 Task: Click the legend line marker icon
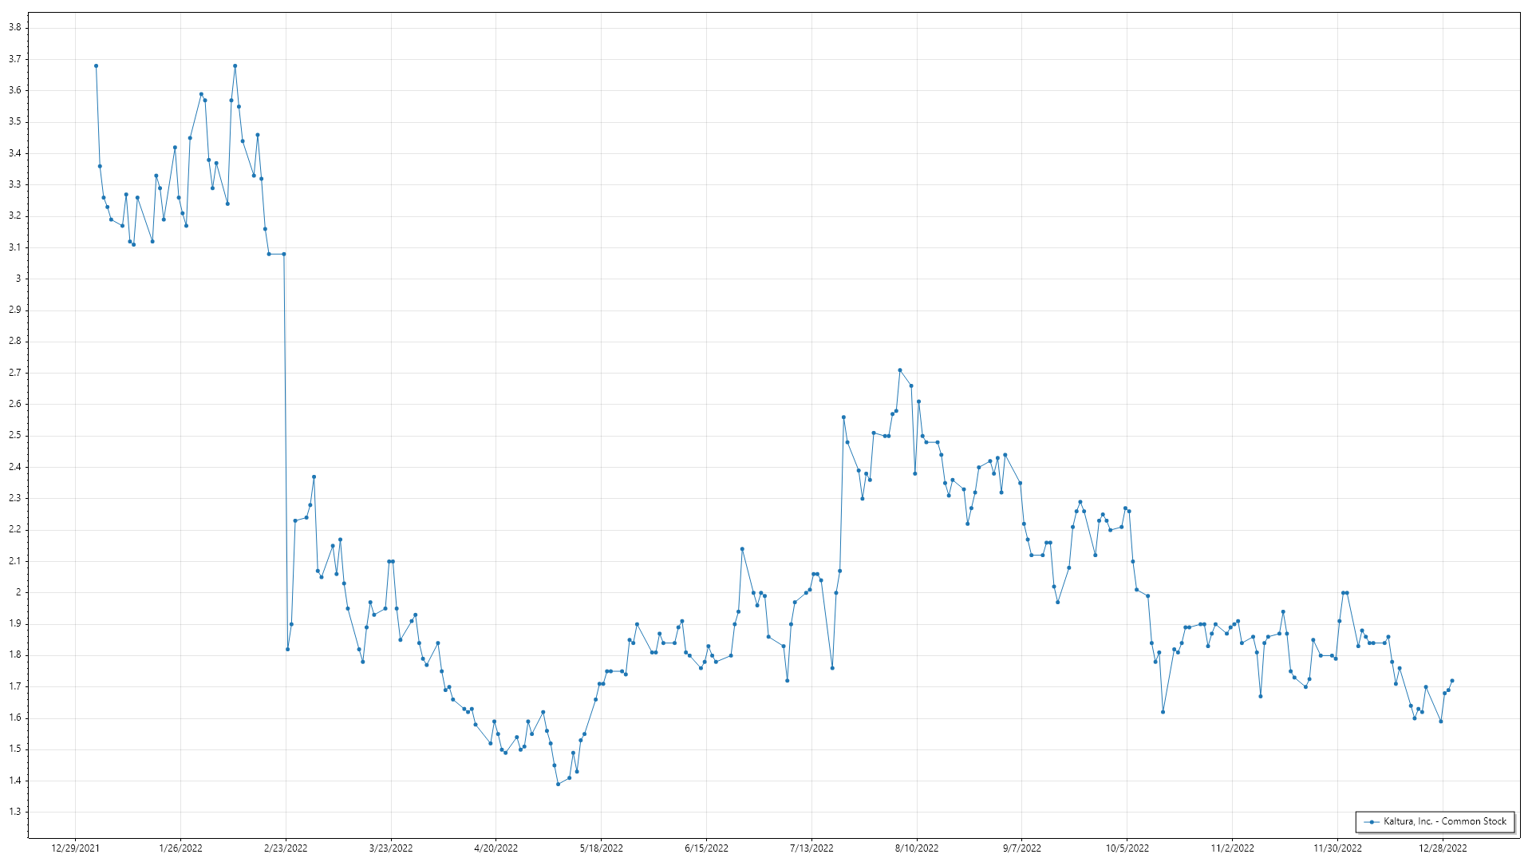point(1372,822)
